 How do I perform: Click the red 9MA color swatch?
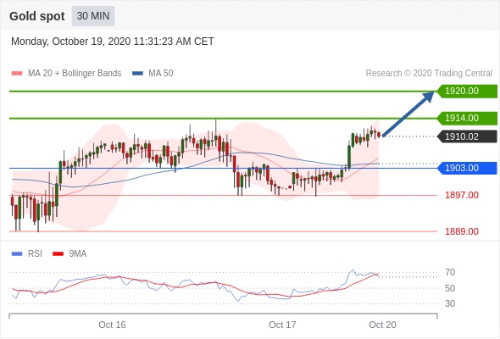coord(58,254)
